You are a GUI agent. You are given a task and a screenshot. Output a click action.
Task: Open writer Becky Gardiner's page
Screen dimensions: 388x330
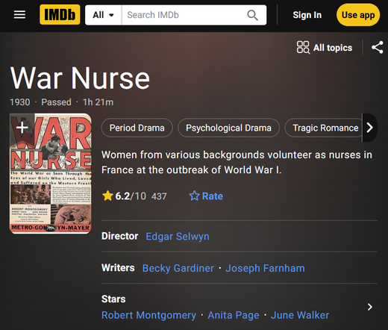click(178, 268)
